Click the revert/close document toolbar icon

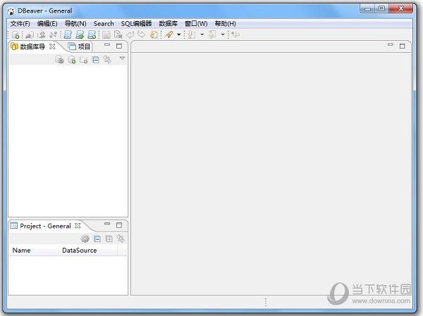[x=118, y=34]
